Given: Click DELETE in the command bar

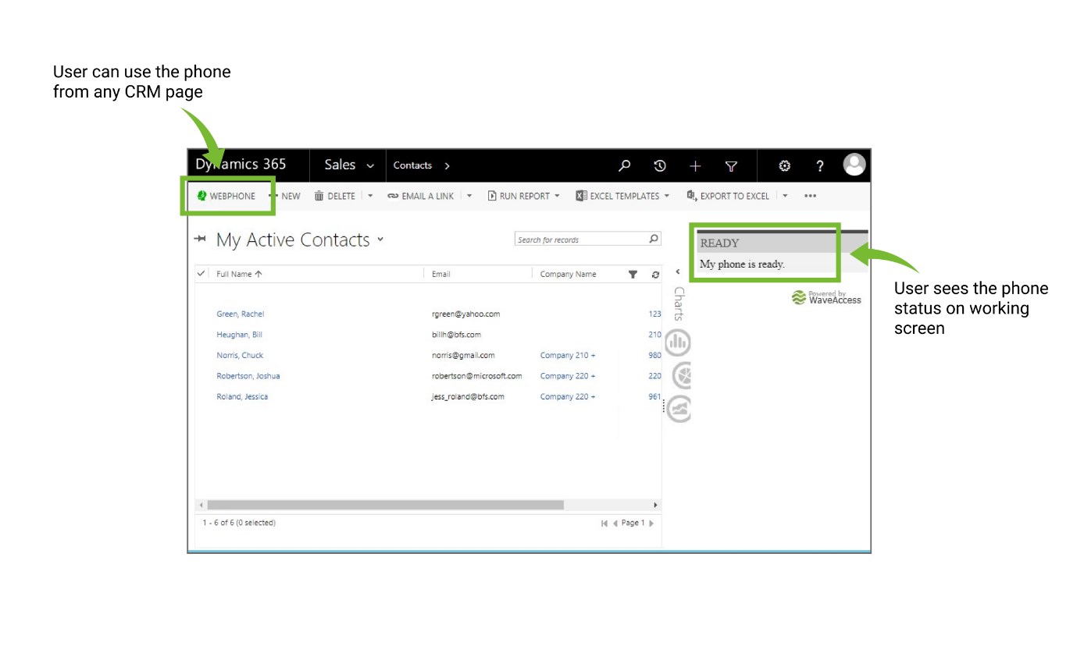Looking at the screenshot, I should click(x=335, y=196).
